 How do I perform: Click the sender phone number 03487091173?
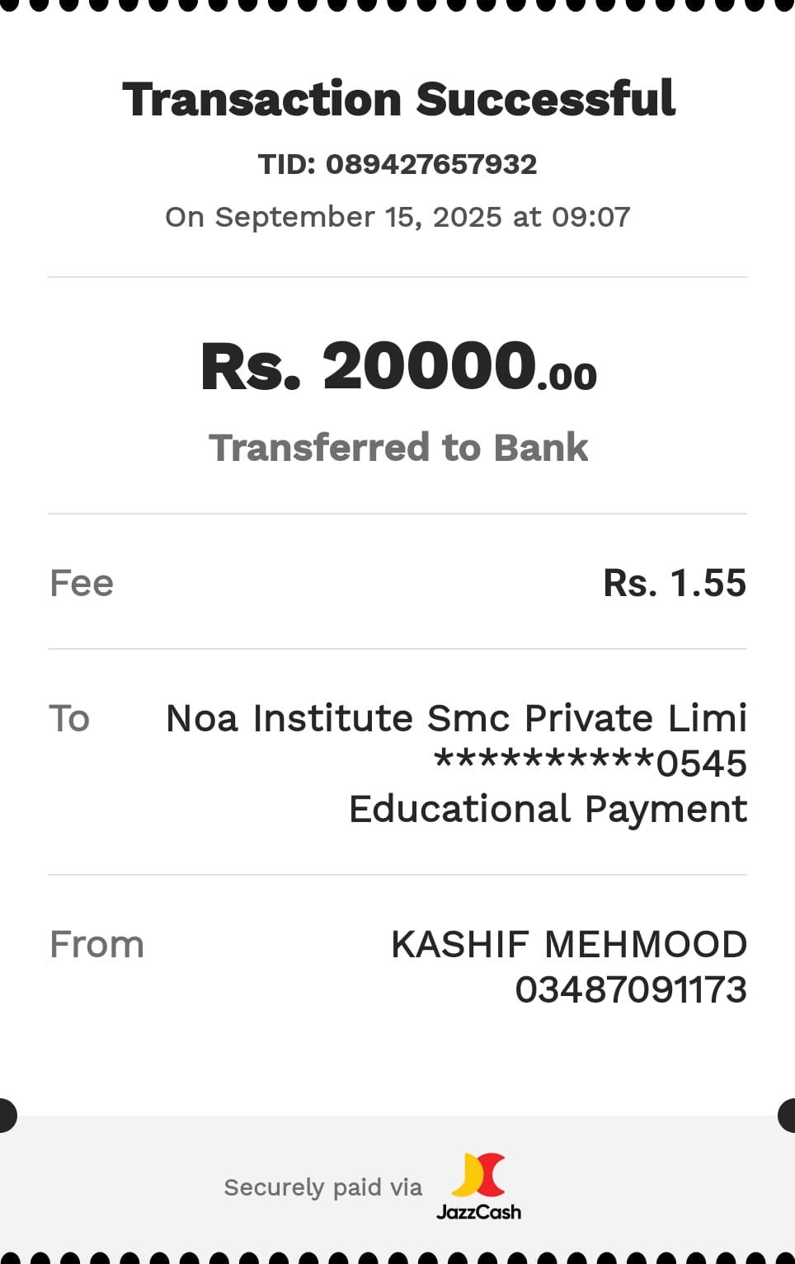631,989
